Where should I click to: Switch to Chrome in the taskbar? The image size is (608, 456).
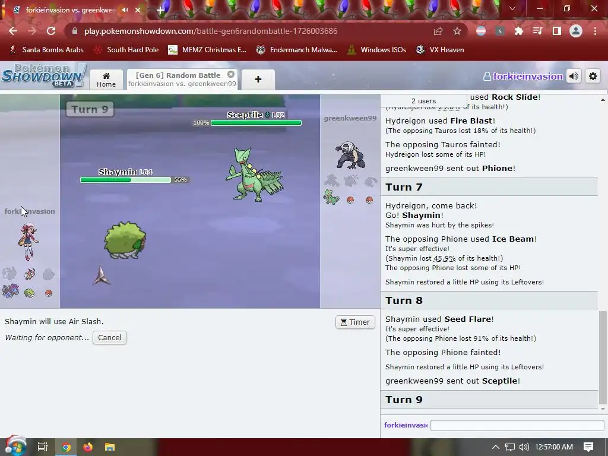[66, 447]
